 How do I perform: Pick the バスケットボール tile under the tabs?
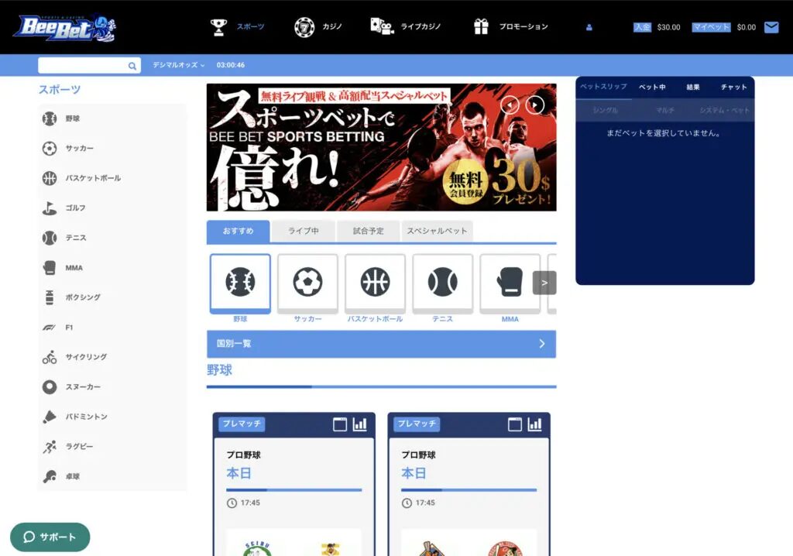(376, 284)
